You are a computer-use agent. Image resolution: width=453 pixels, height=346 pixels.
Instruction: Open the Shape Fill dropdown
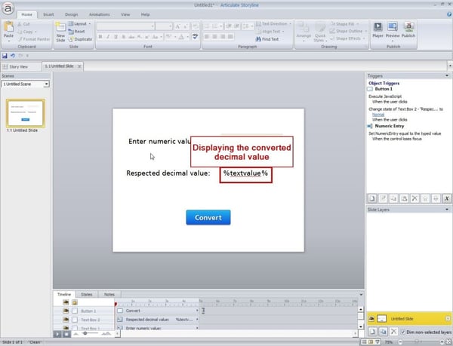coord(345,23)
